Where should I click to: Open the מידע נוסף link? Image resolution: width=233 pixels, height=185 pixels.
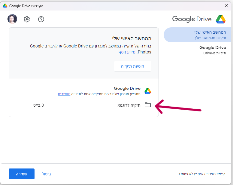point(127,52)
